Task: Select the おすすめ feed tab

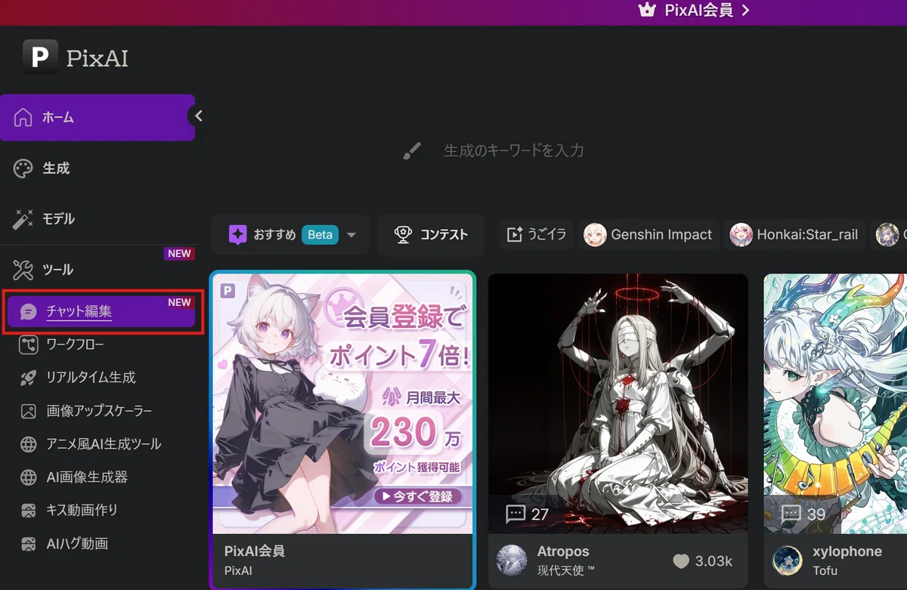Action: [289, 235]
